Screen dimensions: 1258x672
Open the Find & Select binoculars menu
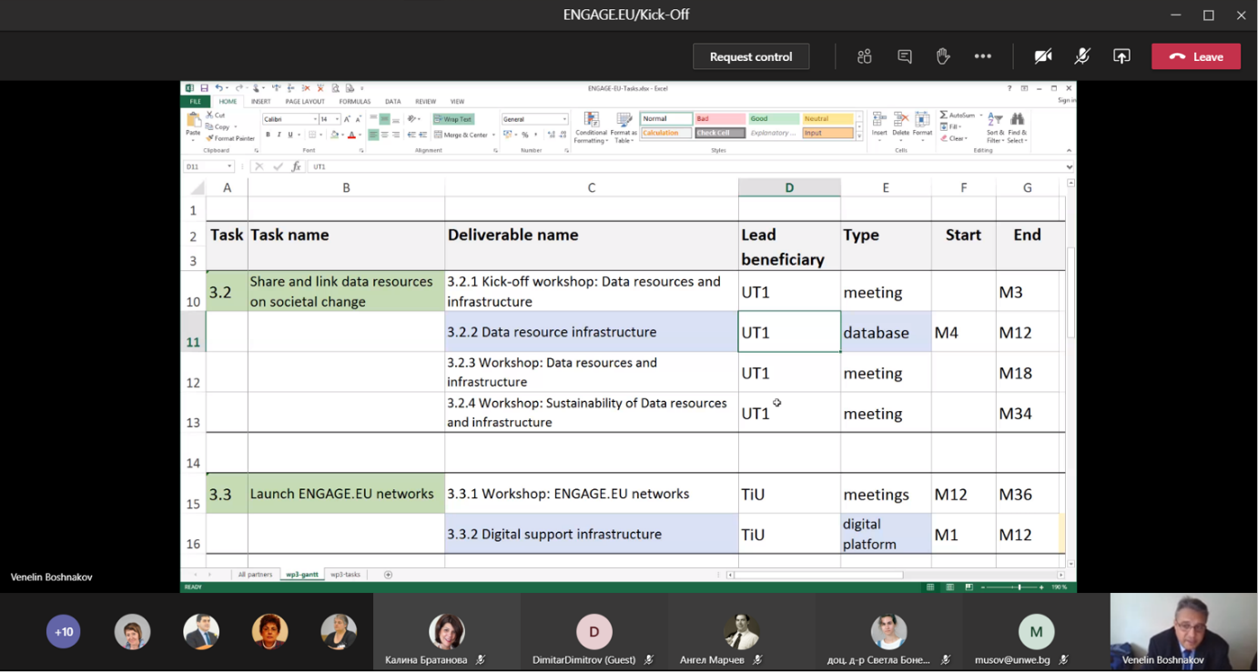point(1018,127)
